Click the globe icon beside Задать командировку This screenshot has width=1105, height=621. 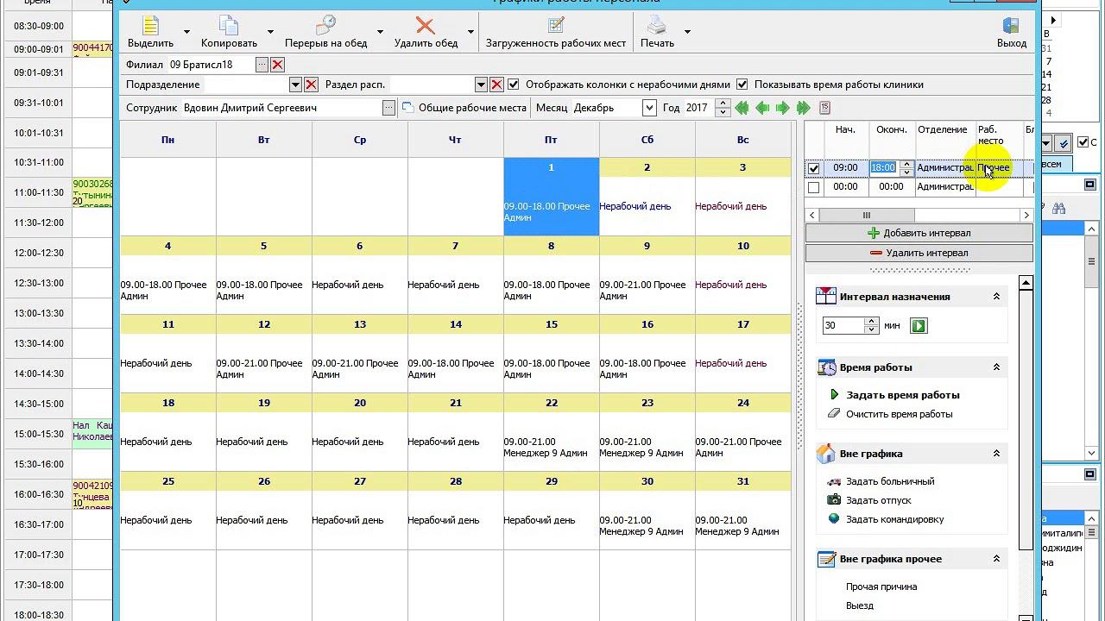click(x=834, y=519)
